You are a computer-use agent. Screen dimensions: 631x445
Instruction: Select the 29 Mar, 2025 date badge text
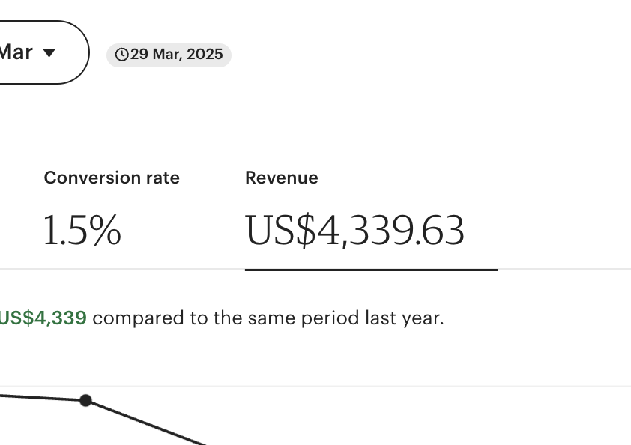pos(176,55)
